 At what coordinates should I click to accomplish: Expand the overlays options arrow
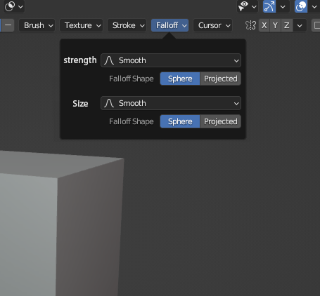(314, 6)
